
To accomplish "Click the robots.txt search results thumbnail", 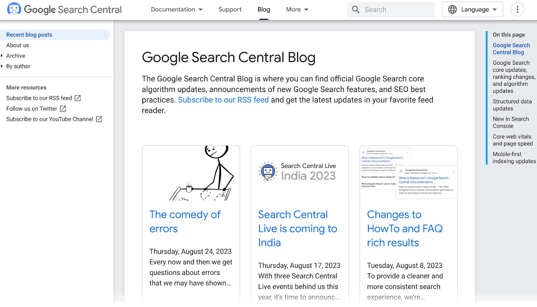I will pos(408,173).
